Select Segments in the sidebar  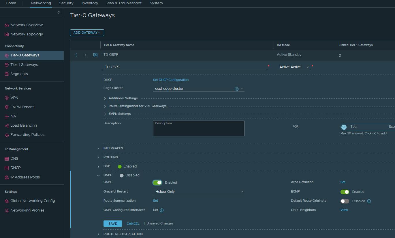[19, 74]
